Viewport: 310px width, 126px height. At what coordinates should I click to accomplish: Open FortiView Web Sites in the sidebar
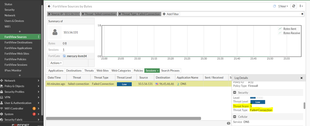(x=17, y=53)
